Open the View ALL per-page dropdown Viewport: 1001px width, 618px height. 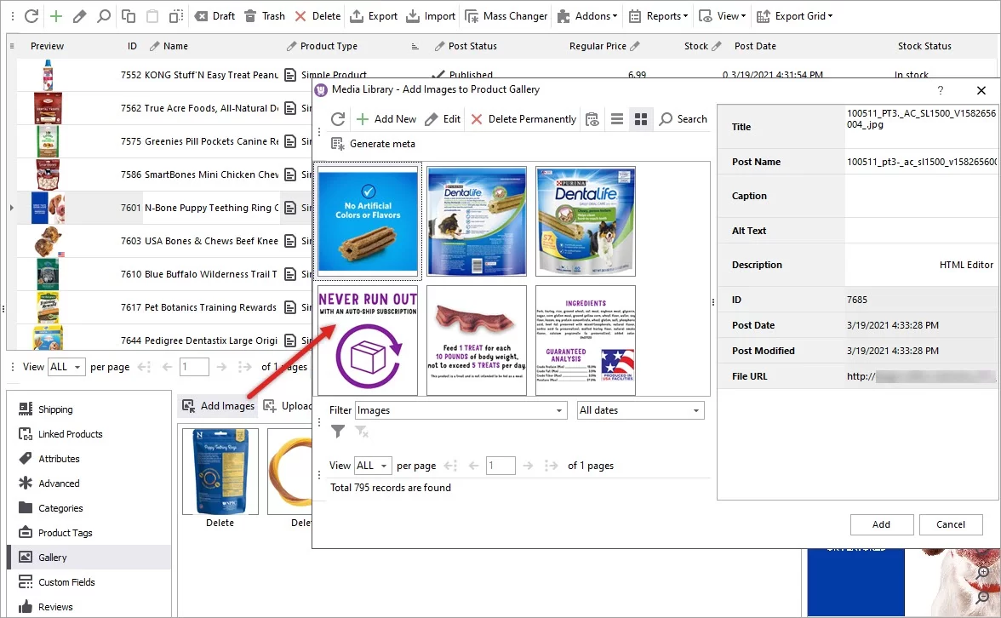click(x=372, y=466)
